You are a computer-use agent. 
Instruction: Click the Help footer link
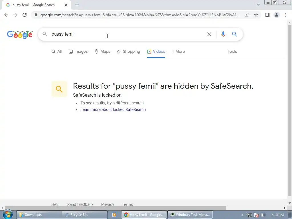pyautogui.click(x=55, y=204)
